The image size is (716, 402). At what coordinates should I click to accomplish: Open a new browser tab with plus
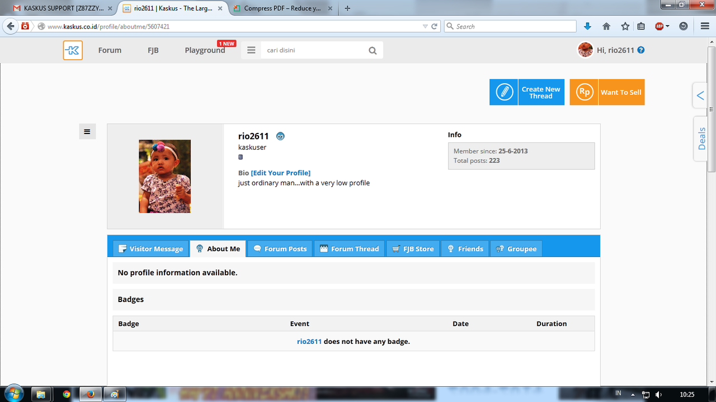point(347,8)
